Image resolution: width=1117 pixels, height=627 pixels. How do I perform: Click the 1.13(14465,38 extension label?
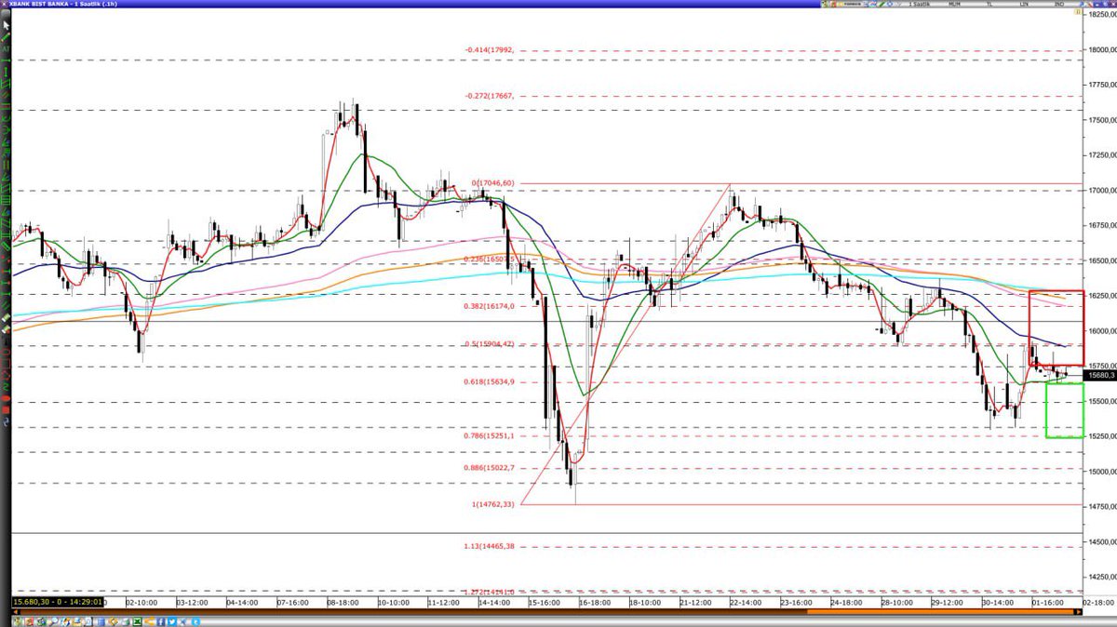click(489, 546)
